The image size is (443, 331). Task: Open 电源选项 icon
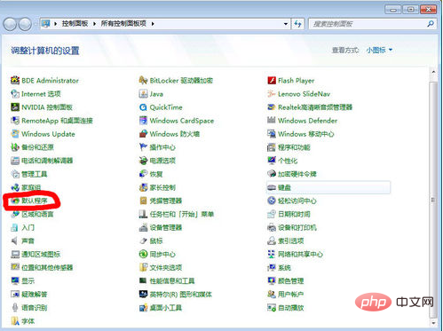click(x=143, y=161)
